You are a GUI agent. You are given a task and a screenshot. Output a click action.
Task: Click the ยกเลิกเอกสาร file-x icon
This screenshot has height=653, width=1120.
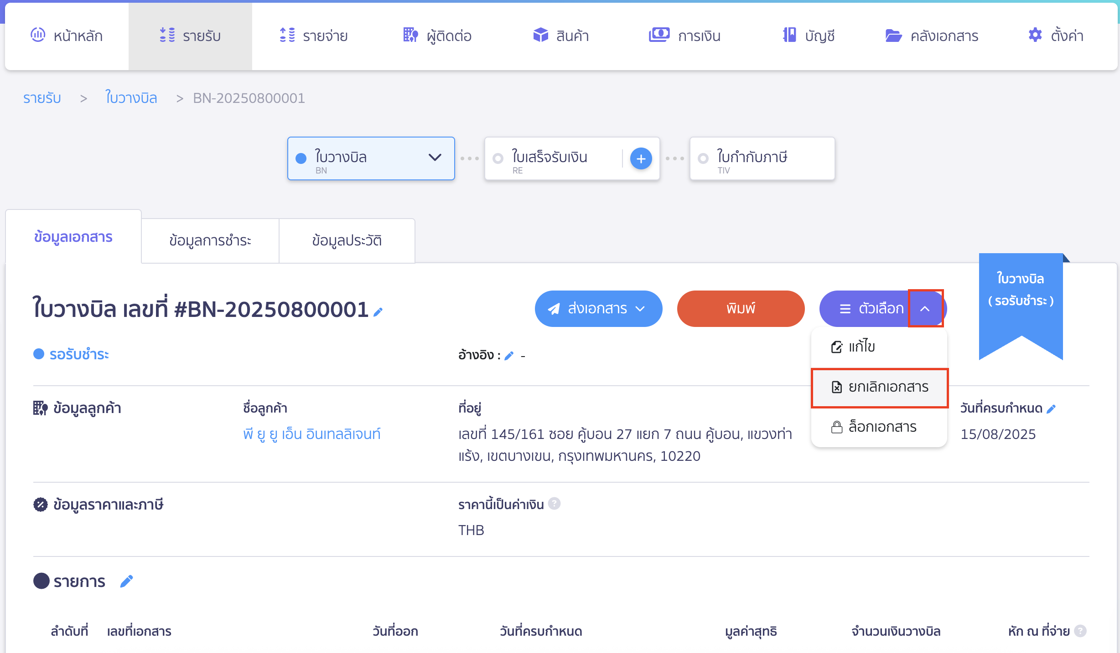(836, 387)
